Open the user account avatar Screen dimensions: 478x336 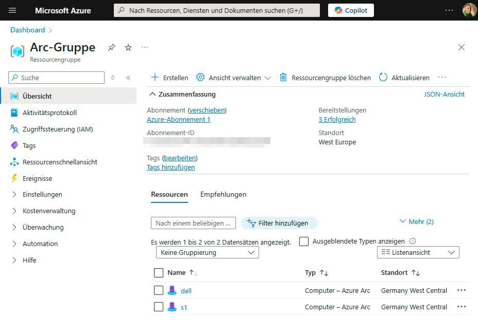pos(469,10)
